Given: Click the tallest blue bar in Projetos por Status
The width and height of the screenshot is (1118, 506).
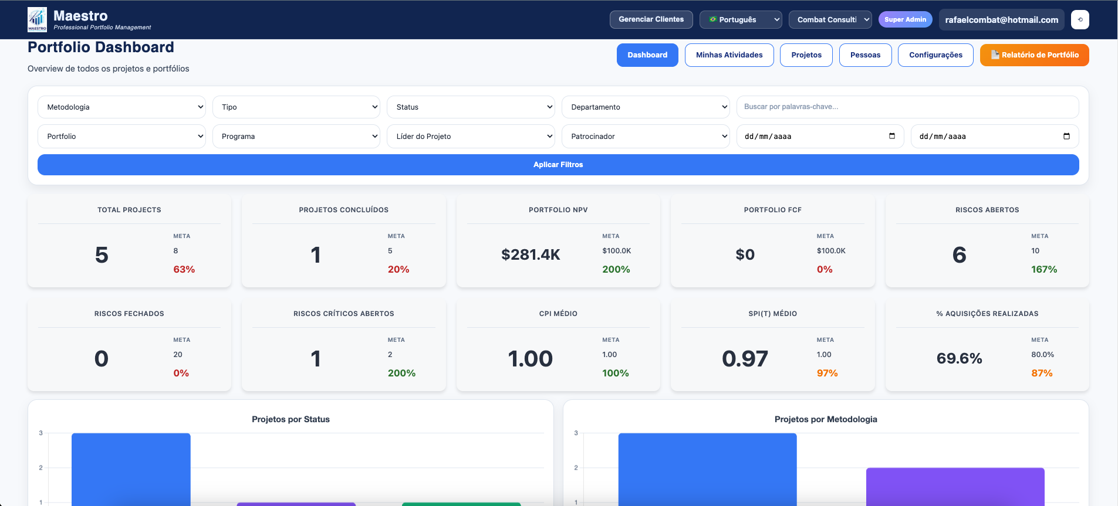Looking at the screenshot, I should (131, 469).
